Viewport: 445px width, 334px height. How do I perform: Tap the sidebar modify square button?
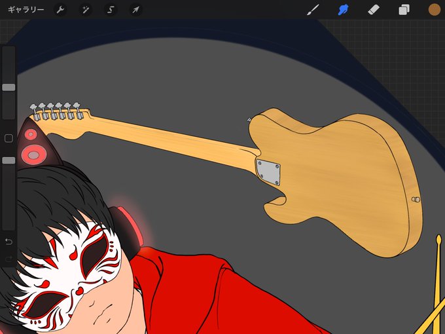pyautogui.click(x=9, y=138)
